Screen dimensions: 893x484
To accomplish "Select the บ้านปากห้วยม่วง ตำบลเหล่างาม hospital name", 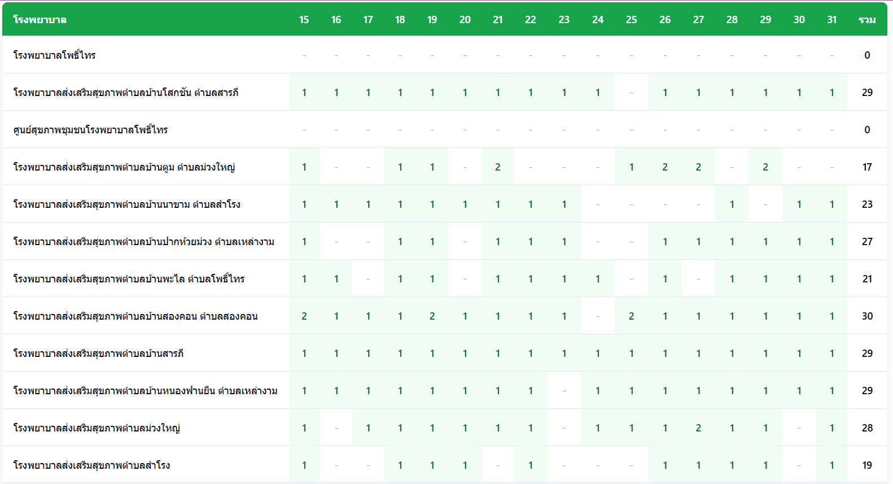I will (143, 241).
